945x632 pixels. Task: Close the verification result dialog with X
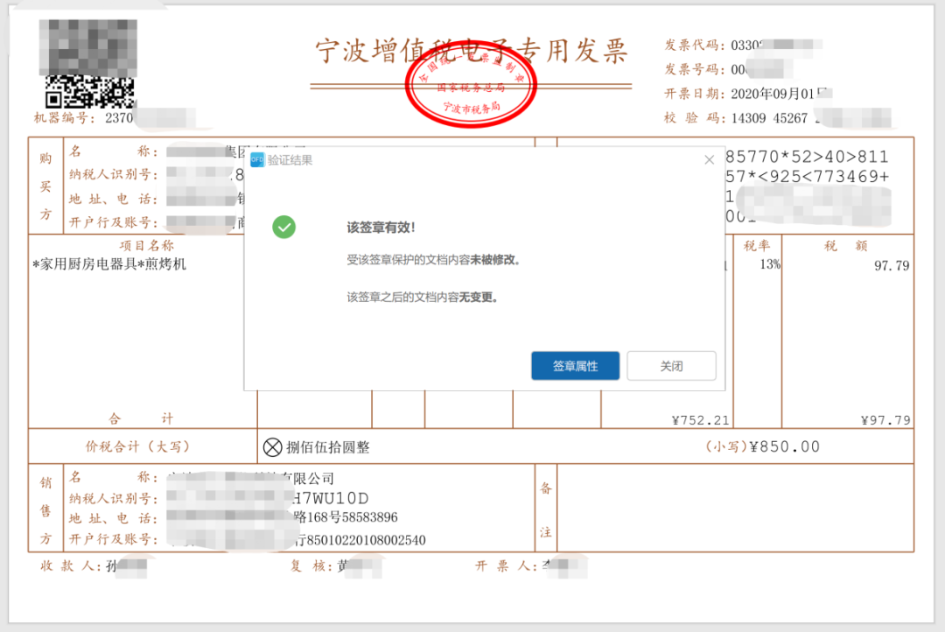pyautogui.click(x=710, y=160)
